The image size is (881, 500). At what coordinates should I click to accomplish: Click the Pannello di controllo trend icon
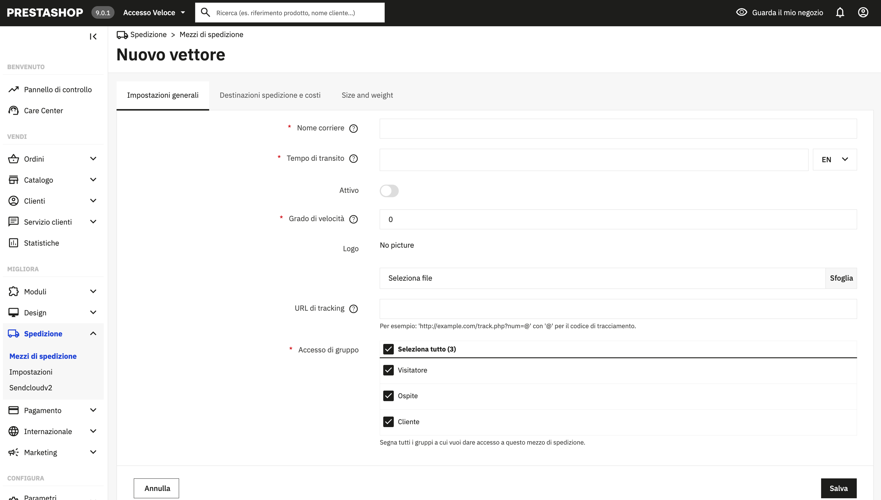tap(13, 90)
